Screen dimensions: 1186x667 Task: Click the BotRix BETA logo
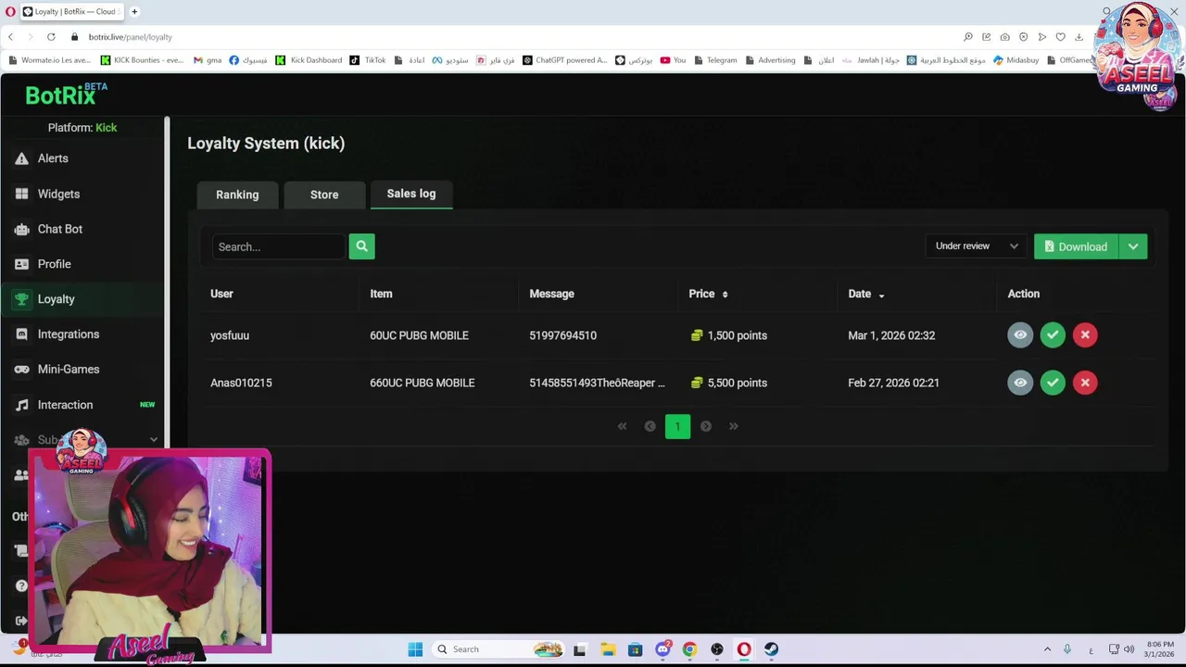[x=66, y=94]
